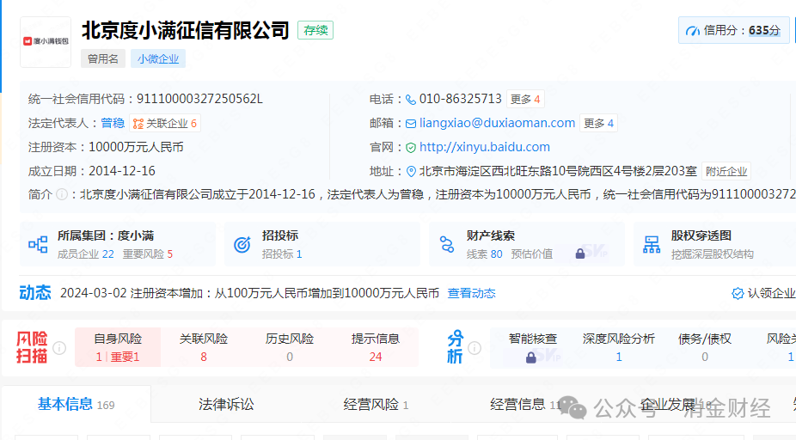Click the 财产线索 linked nodes icon
Screen dimensions: 796x440
pos(447,245)
